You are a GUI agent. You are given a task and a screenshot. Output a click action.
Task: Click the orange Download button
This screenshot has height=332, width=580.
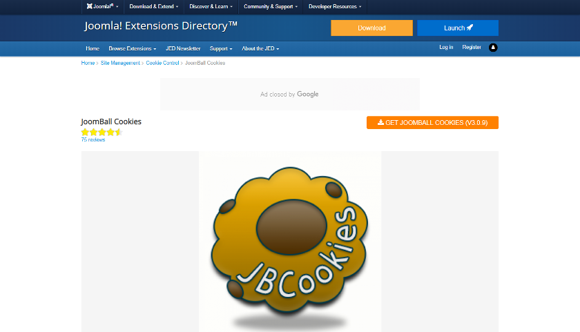tap(371, 28)
